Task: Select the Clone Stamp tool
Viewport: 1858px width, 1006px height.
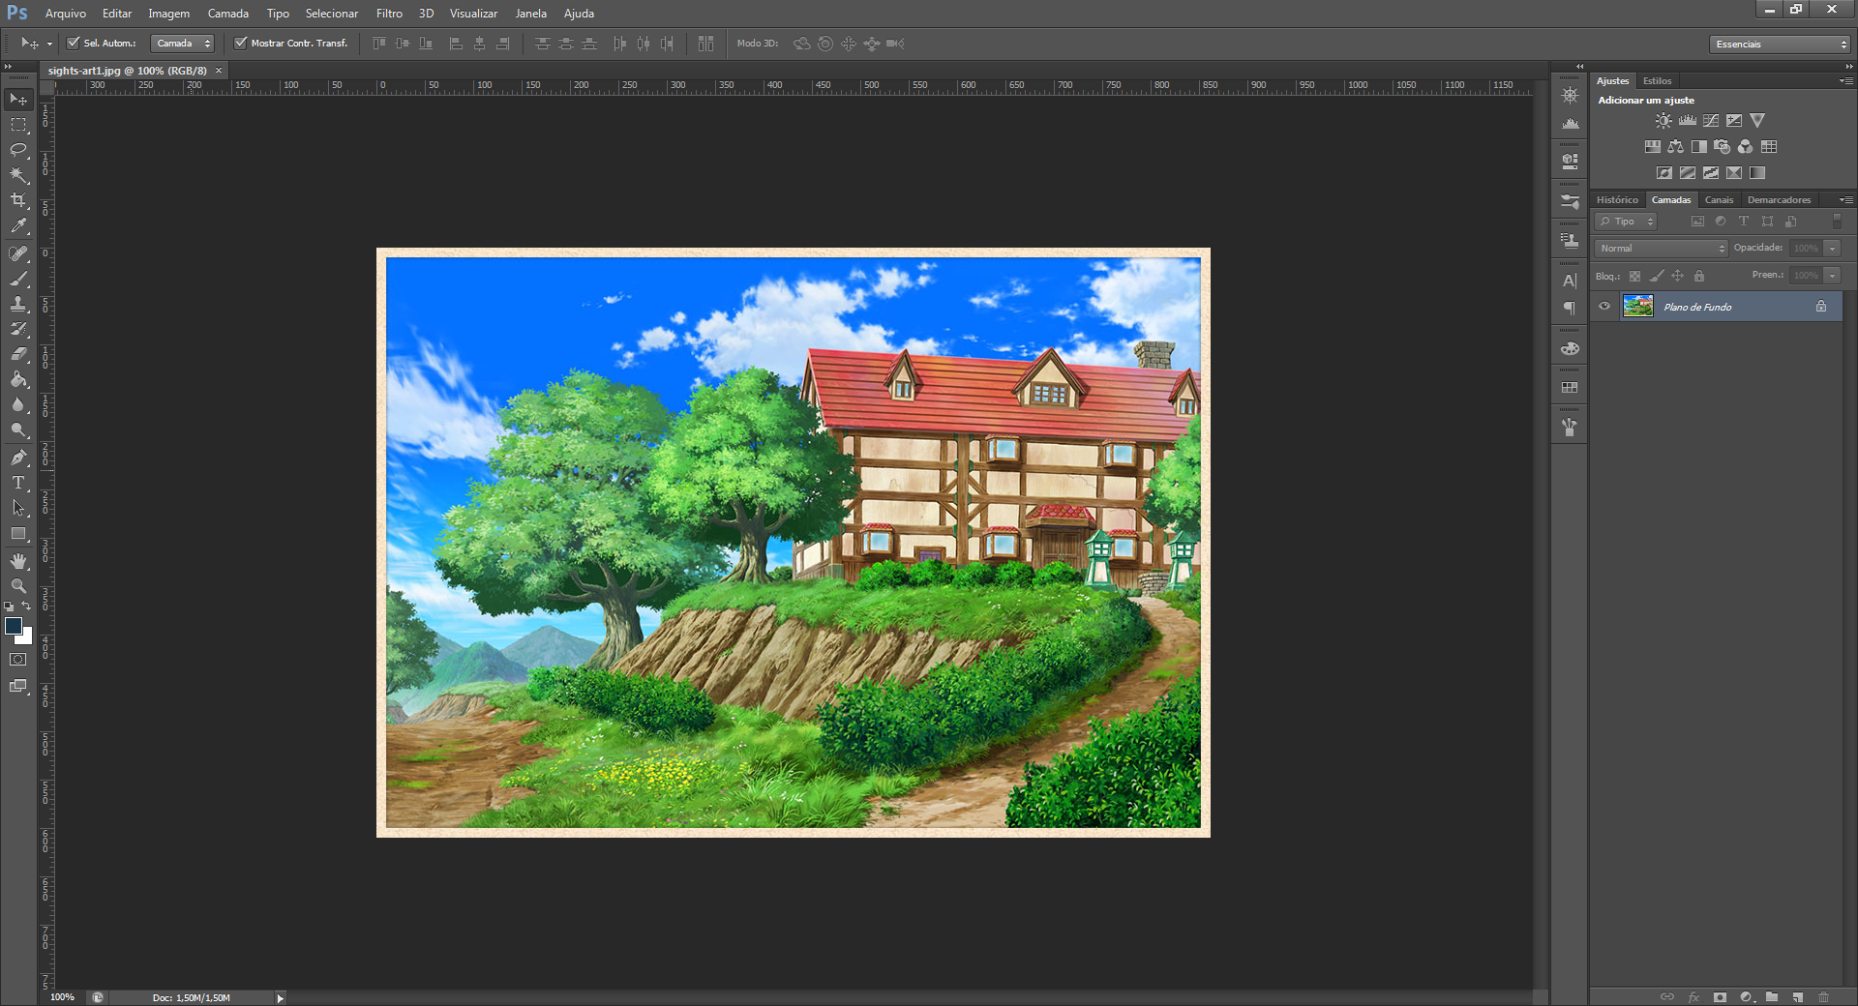Action: [x=18, y=304]
